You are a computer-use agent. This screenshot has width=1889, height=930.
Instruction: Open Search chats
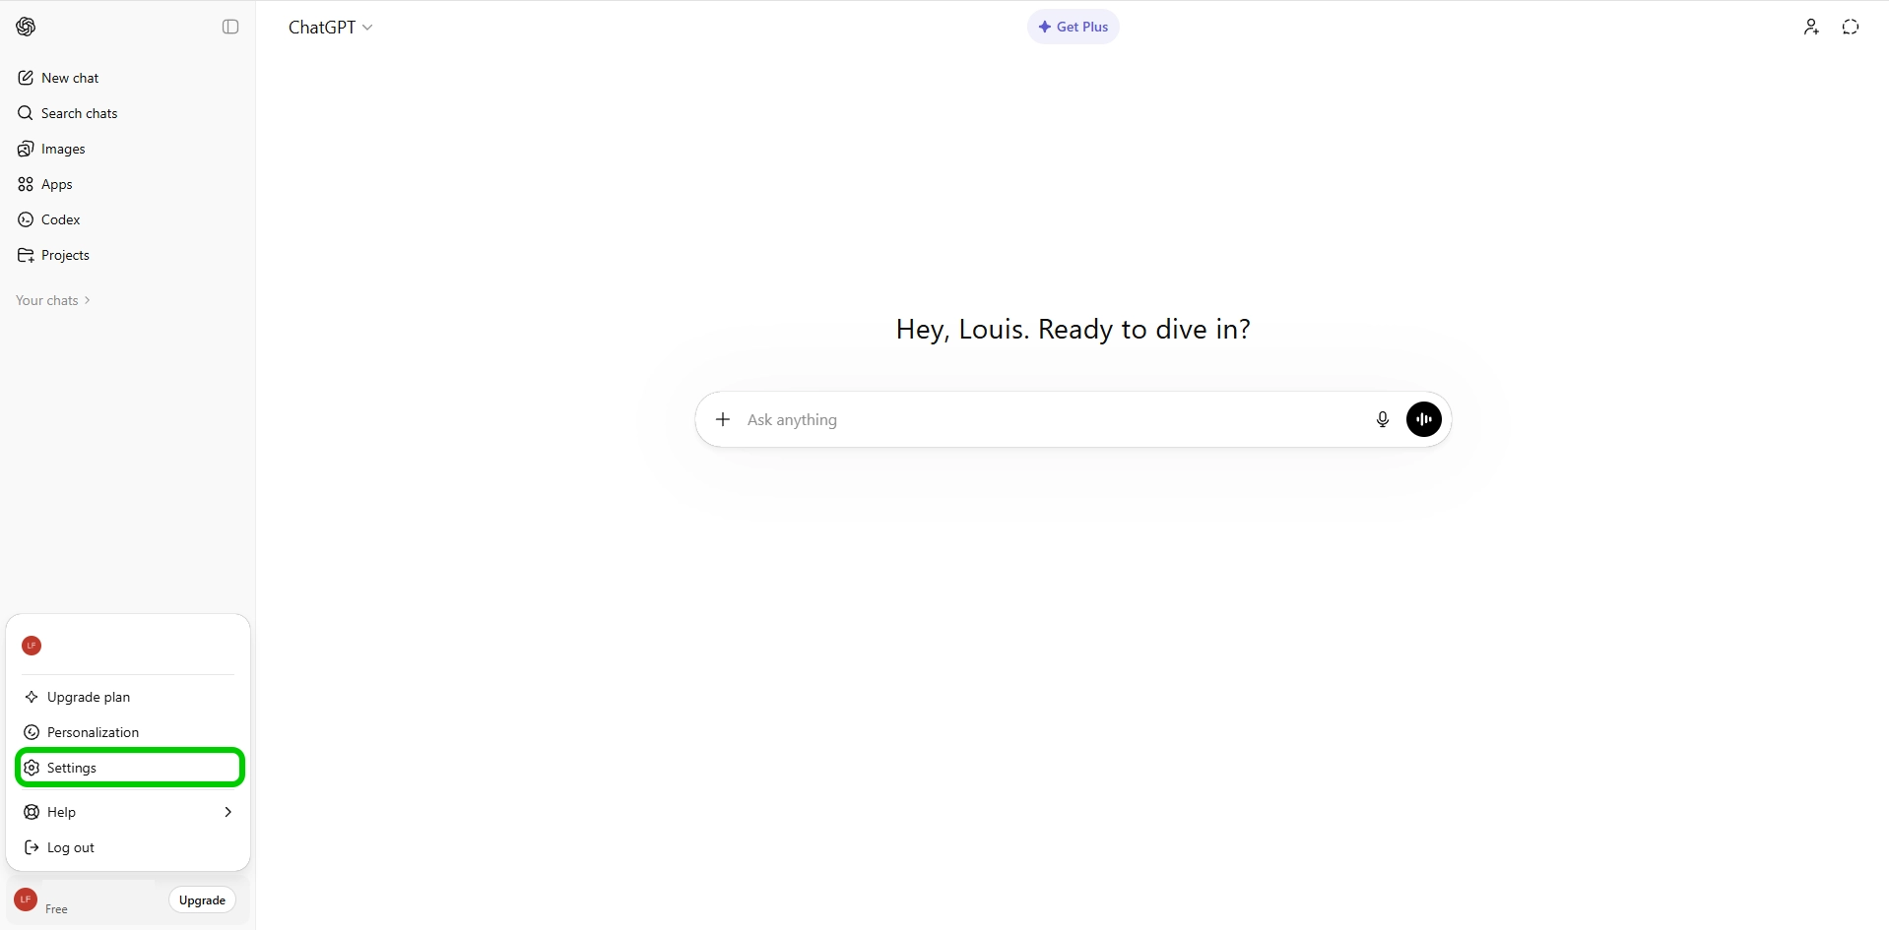pyautogui.click(x=79, y=113)
